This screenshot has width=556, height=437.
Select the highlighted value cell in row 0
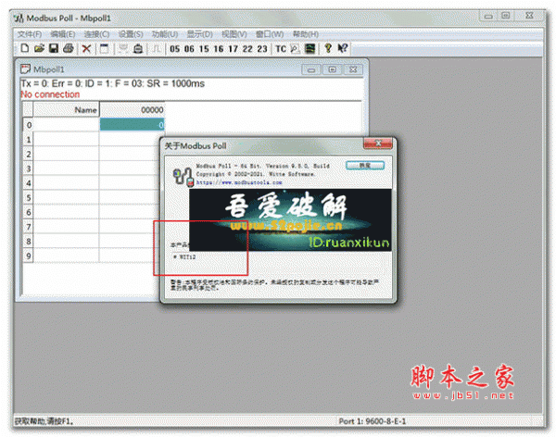132,125
